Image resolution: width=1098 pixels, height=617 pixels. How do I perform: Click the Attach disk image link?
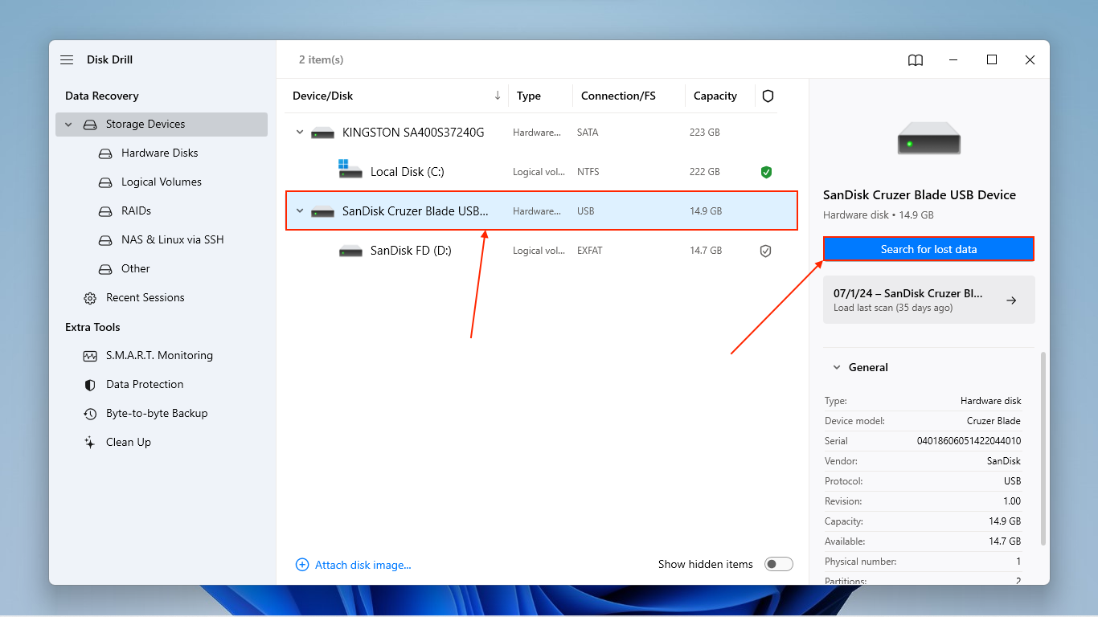point(363,565)
